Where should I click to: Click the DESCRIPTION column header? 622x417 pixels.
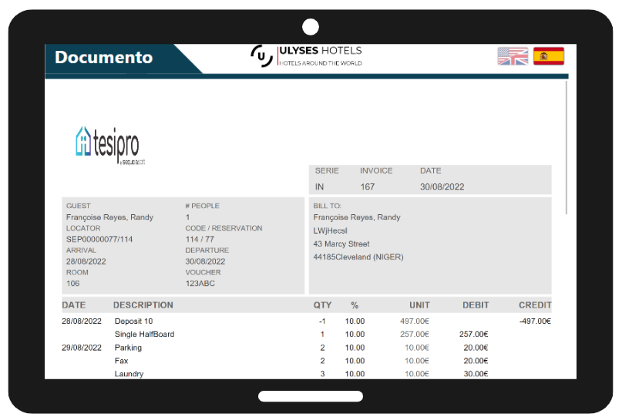(143, 305)
